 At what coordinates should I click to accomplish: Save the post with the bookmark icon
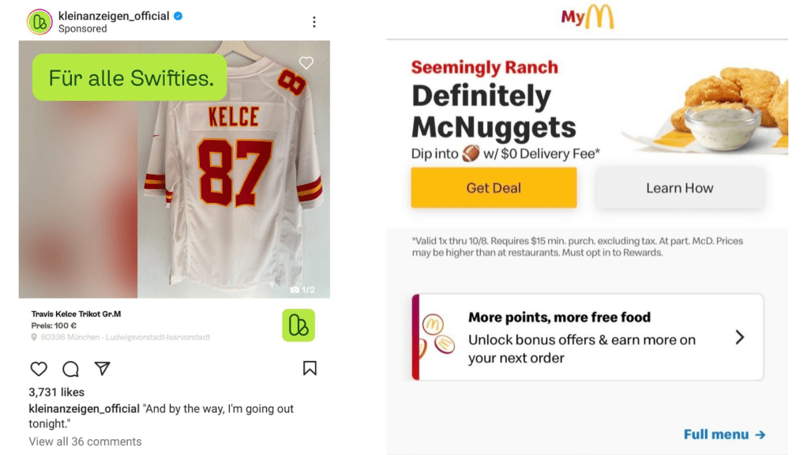click(310, 369)
